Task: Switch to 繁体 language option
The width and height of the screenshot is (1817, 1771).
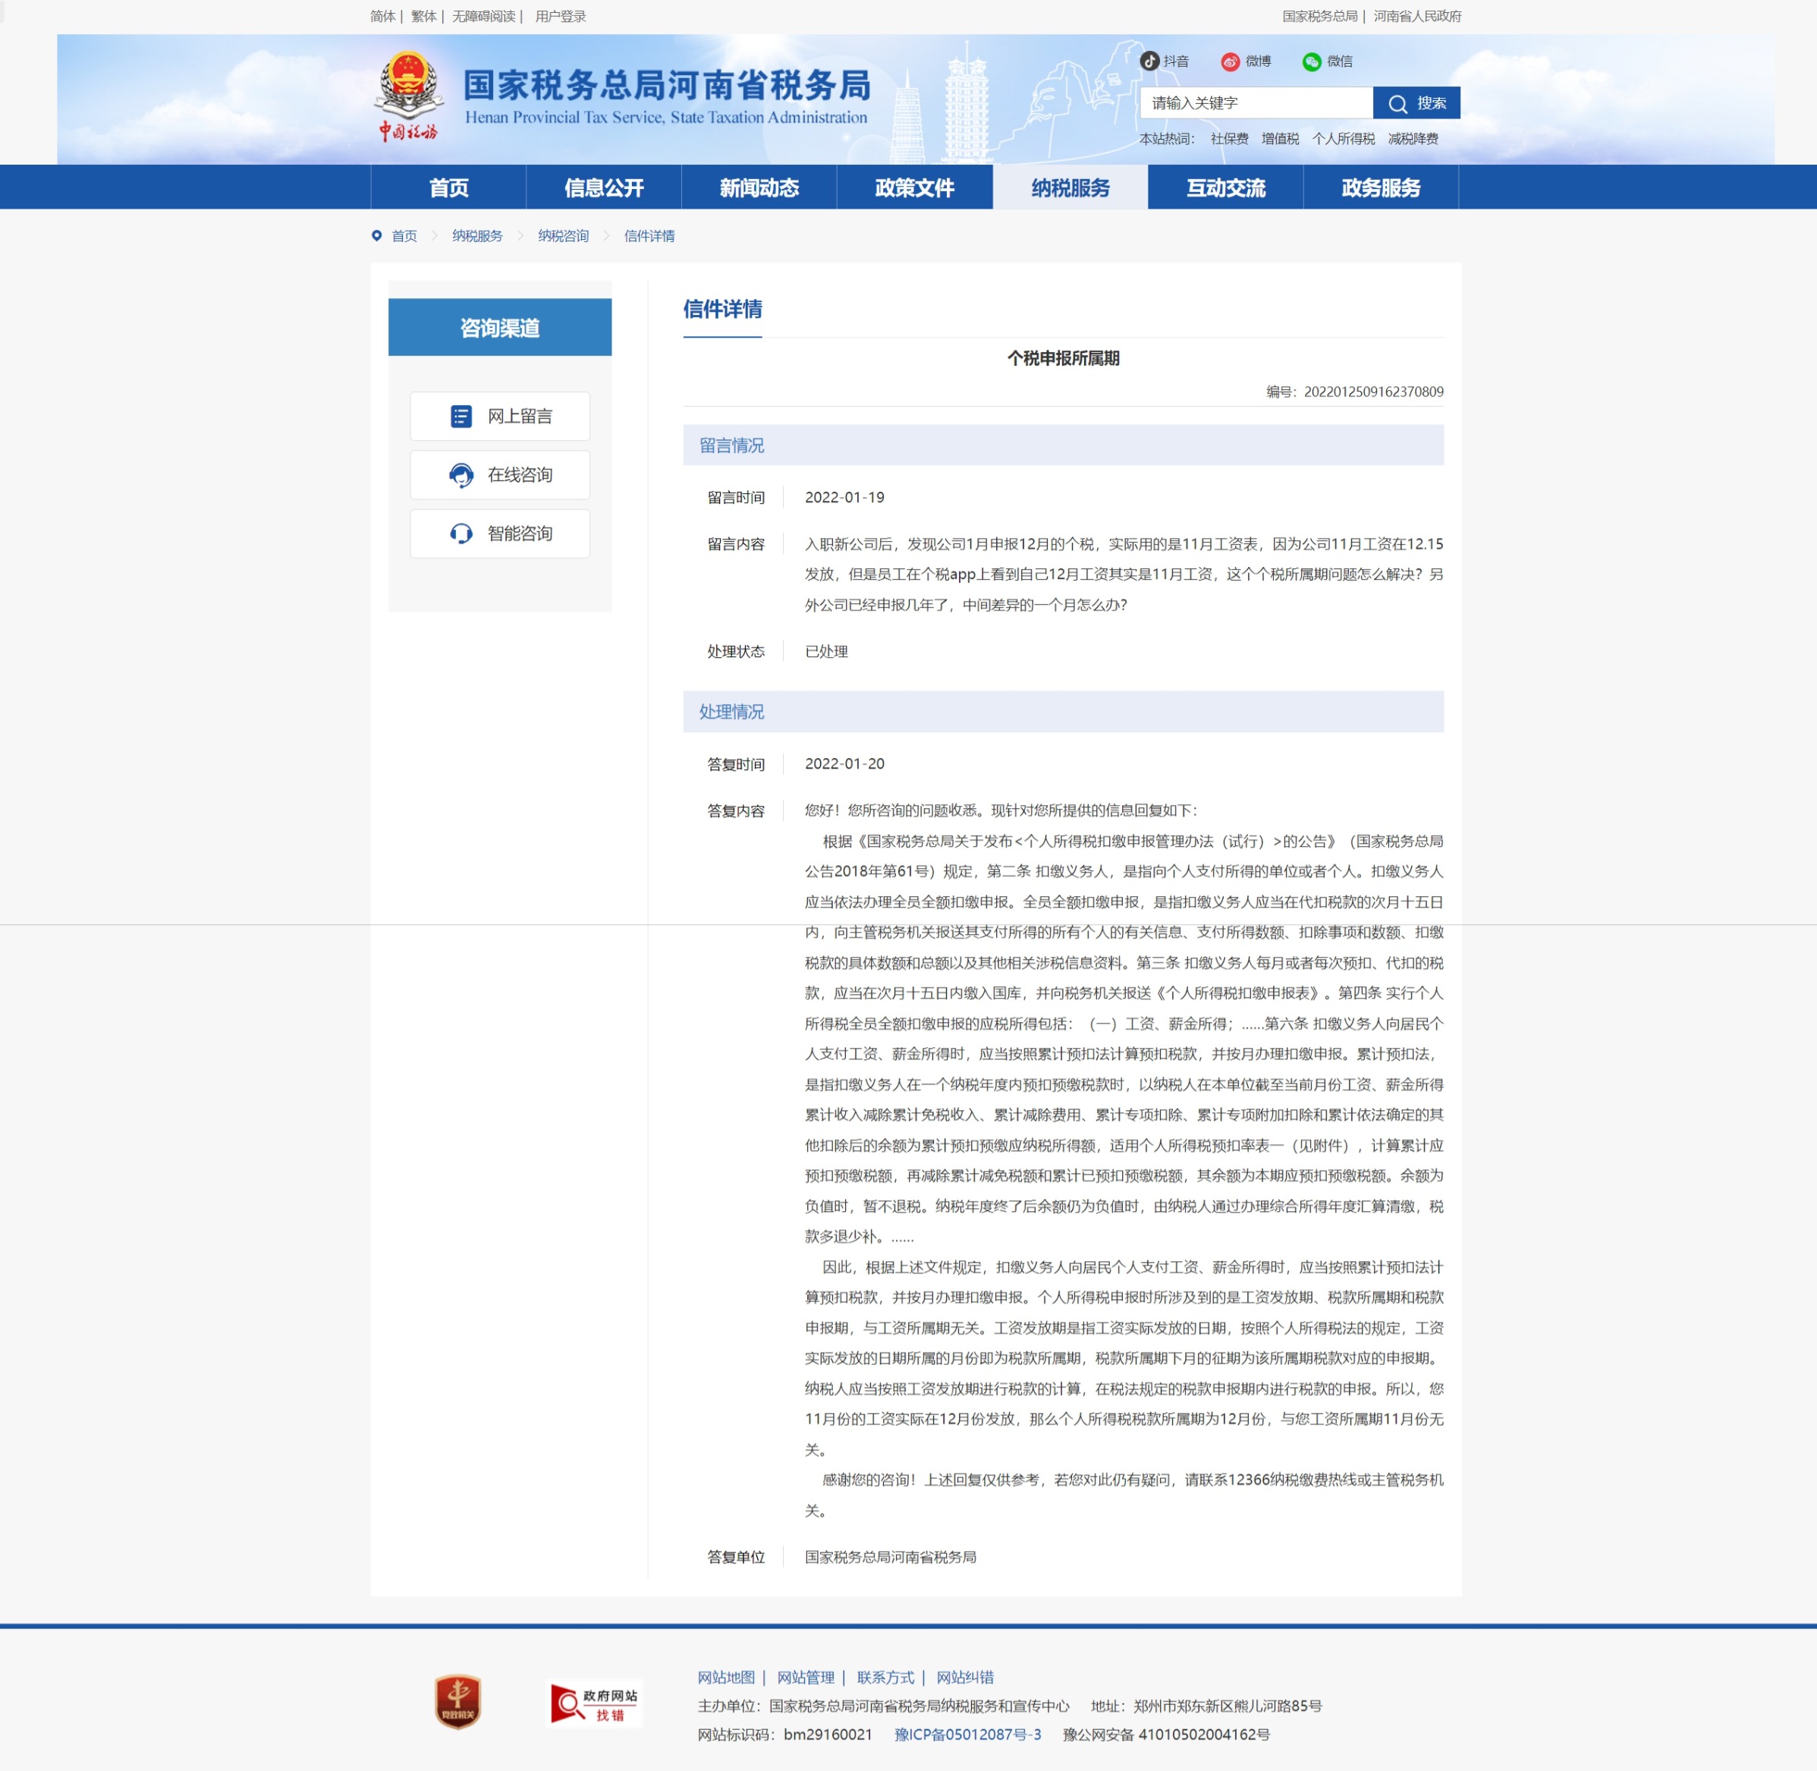Action: pos(423,16)
